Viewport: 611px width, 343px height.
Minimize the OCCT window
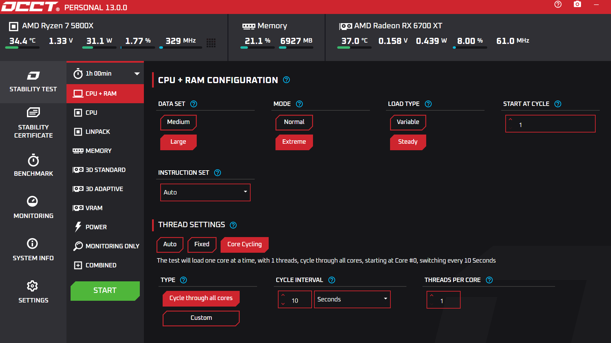(596, 4)
